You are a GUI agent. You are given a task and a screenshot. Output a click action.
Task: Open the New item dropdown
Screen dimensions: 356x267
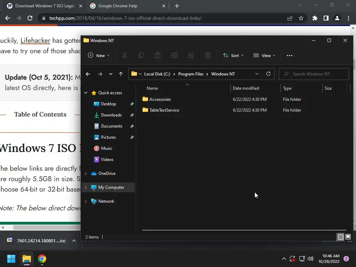[99, 55]
